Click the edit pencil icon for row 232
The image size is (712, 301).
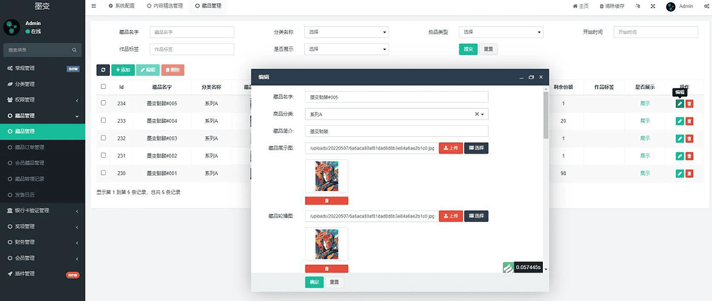tap(679, 138)
